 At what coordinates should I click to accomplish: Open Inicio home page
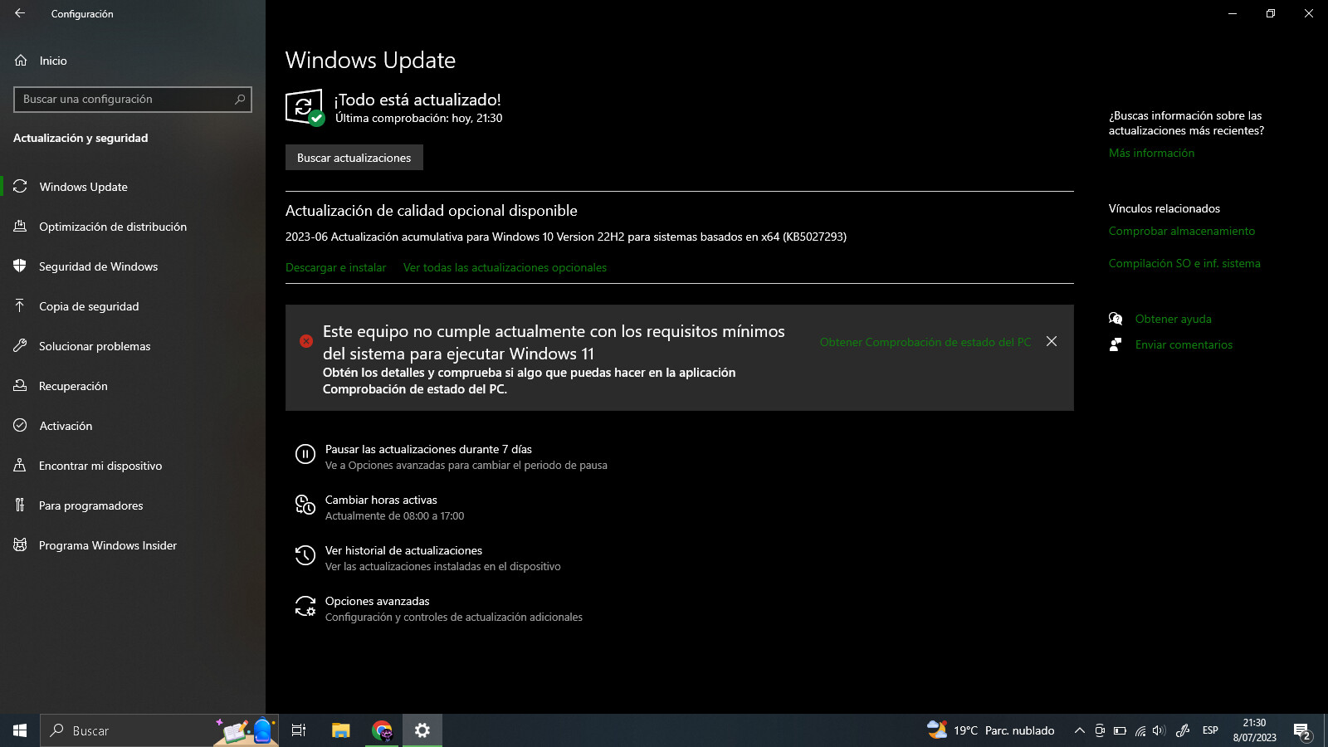click(x=52, y=61)
